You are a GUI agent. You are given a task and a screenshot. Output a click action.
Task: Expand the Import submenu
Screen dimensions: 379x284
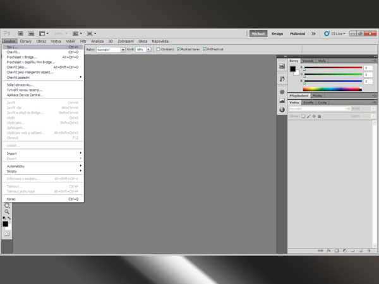[x=43, y=153]
